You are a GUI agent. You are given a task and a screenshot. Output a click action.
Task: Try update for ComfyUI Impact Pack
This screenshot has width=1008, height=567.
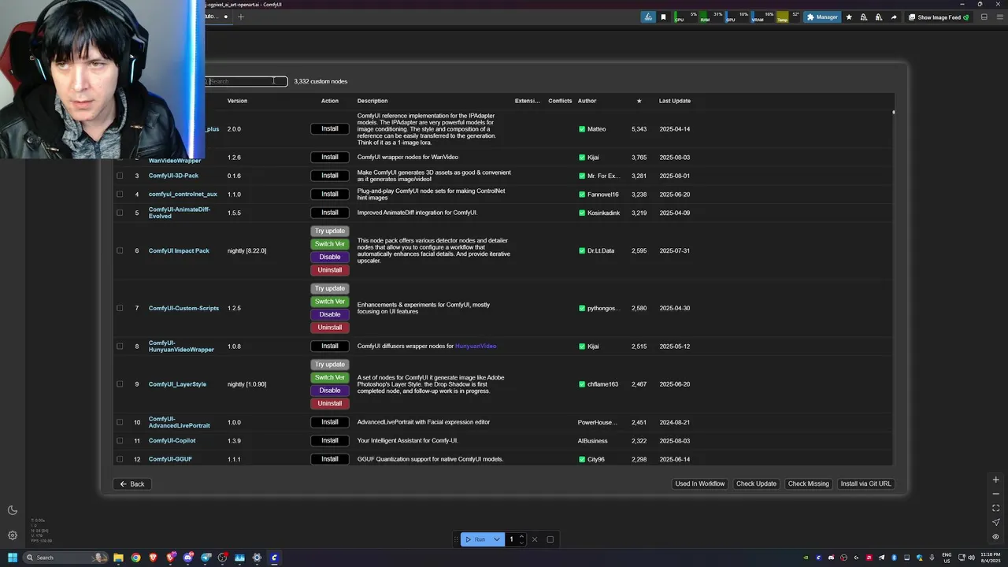coord(330,231)
